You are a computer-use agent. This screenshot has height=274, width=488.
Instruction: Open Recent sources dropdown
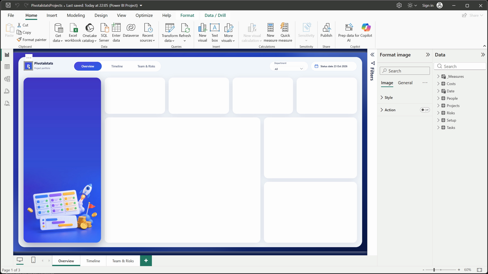(x=148, y=33)
